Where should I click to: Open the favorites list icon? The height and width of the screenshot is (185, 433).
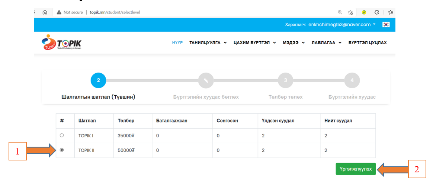pyautogui.click(x=390, y=12)
